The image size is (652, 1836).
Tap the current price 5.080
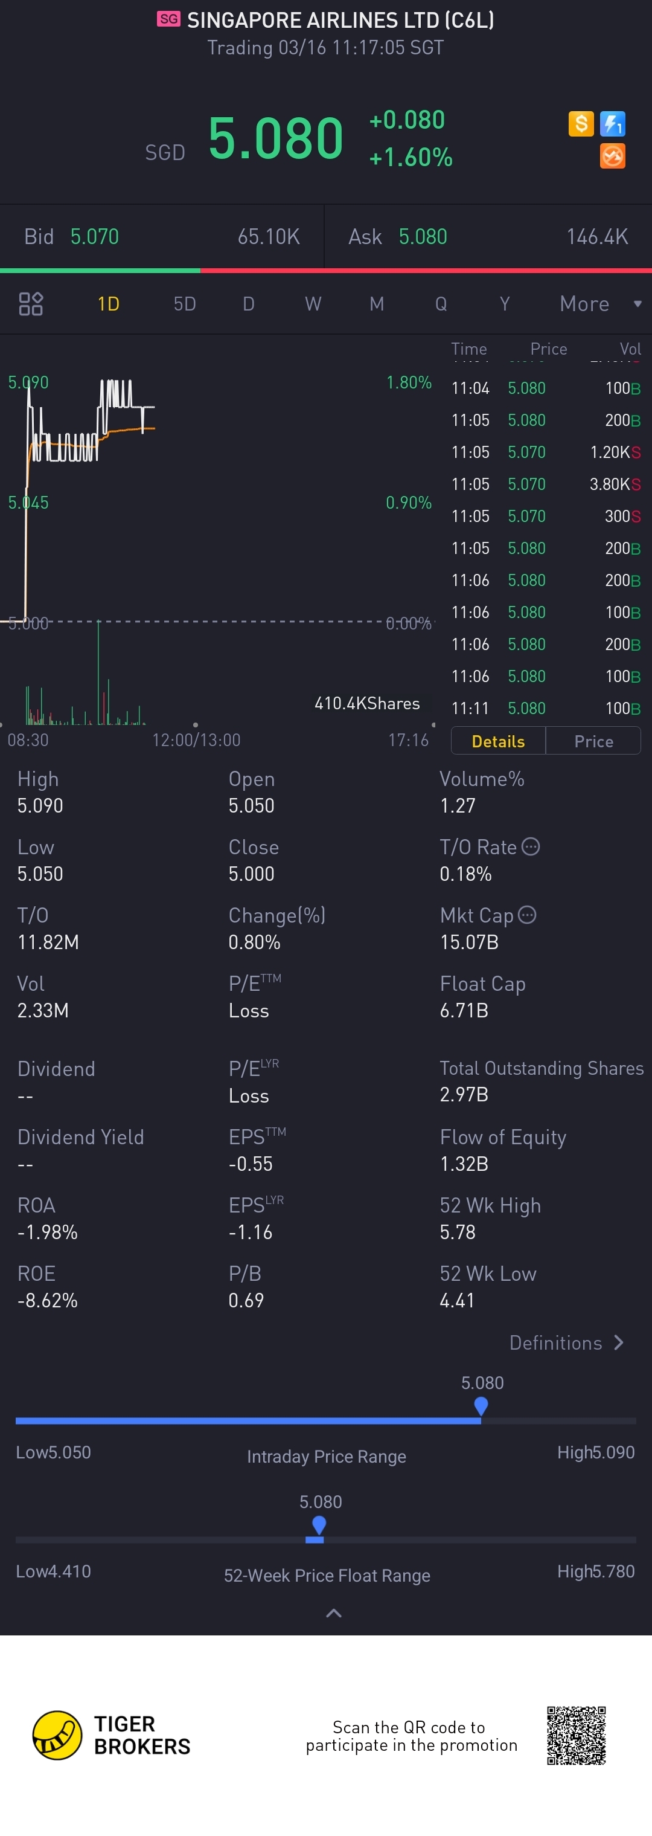[276, 138]
